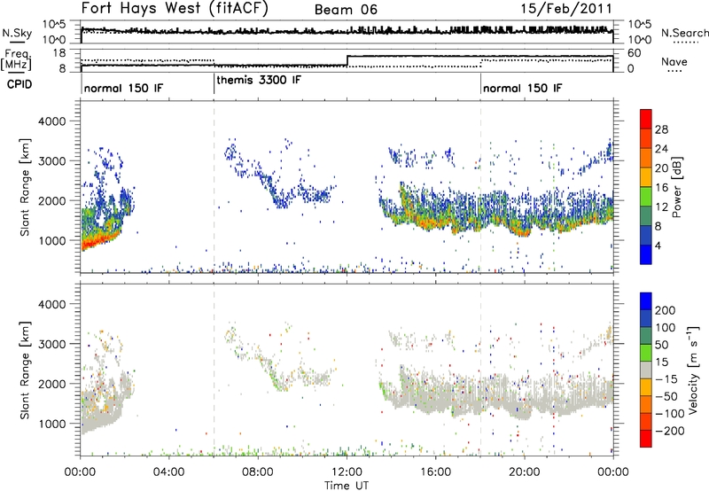Click the '04:00' time tick label
The image size is (709, 491).
169,472
